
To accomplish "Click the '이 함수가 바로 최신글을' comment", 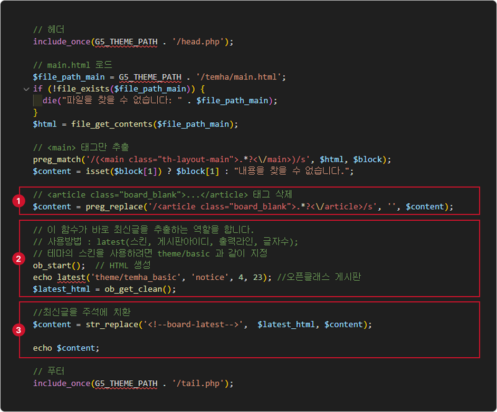I will tap(144, 230).
